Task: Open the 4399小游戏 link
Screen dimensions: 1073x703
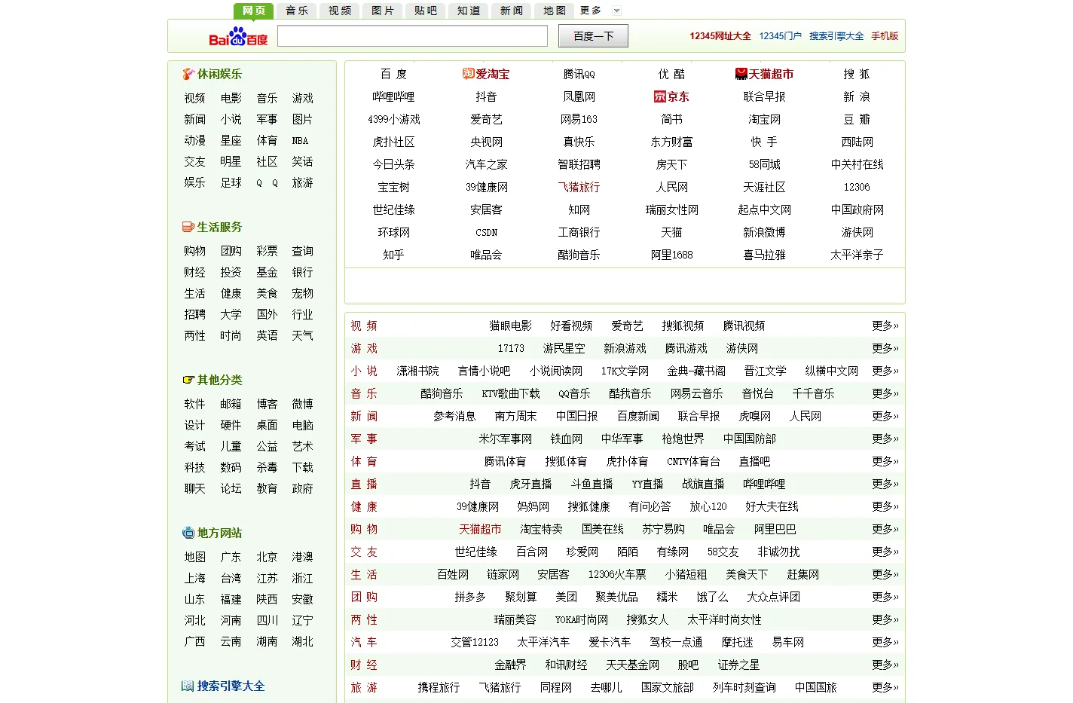Action: click(393, 119)
